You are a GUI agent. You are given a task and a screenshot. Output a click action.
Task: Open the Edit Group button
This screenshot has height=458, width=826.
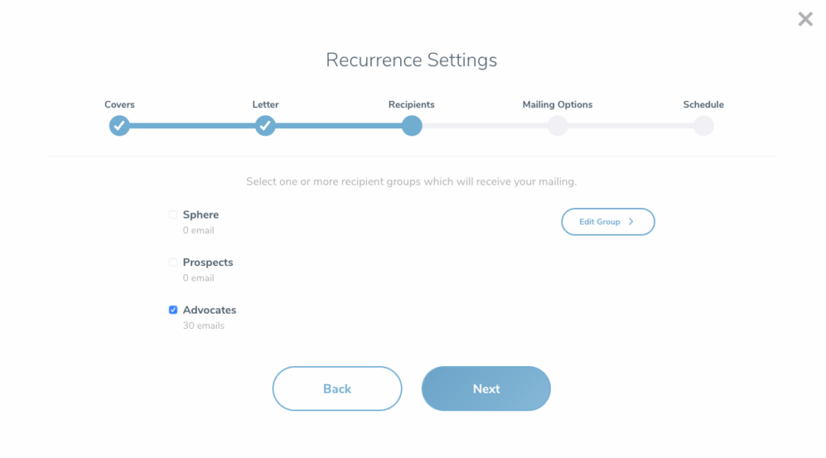point(607,222)
